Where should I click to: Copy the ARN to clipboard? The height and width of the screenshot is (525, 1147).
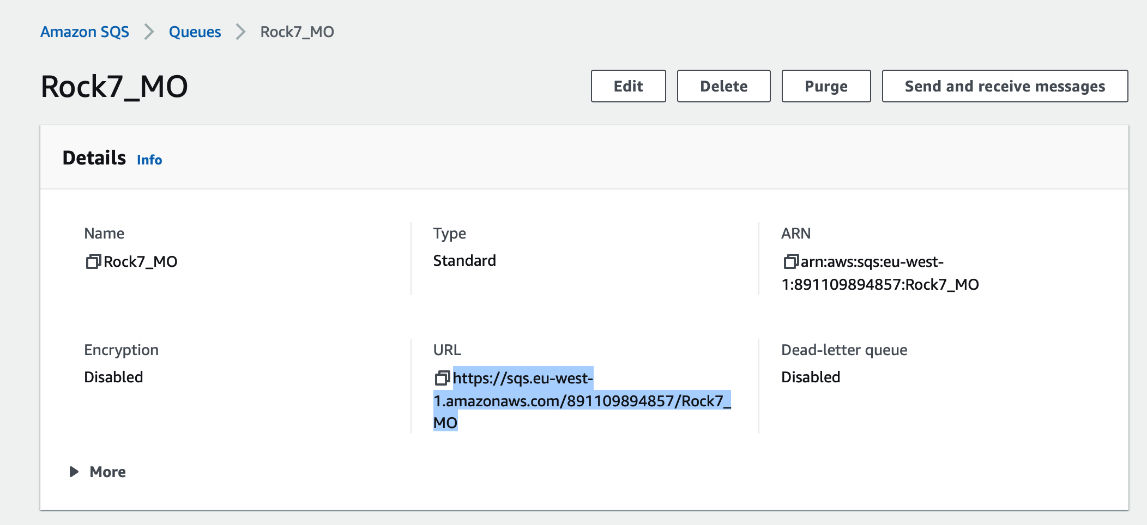(x=790, y=262)
